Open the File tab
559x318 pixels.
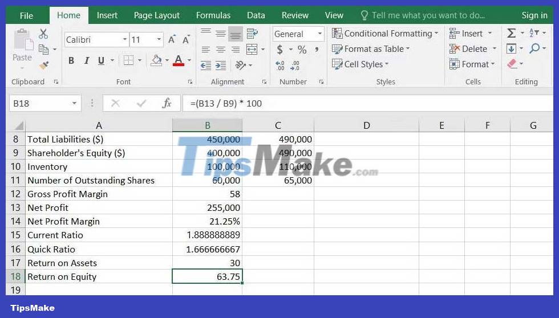(26, 15)
